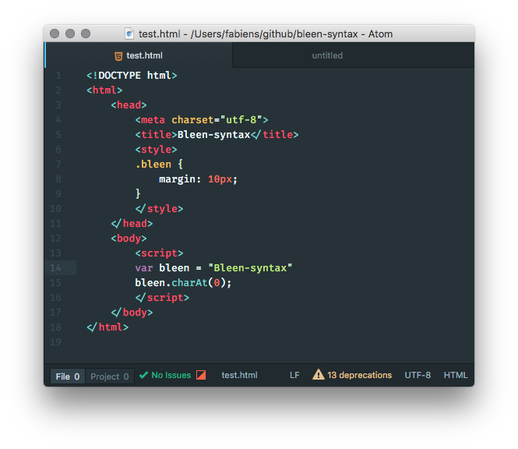Click the opening <style> tag
This screenshot has height=449, width=518.
click(156, 150)
